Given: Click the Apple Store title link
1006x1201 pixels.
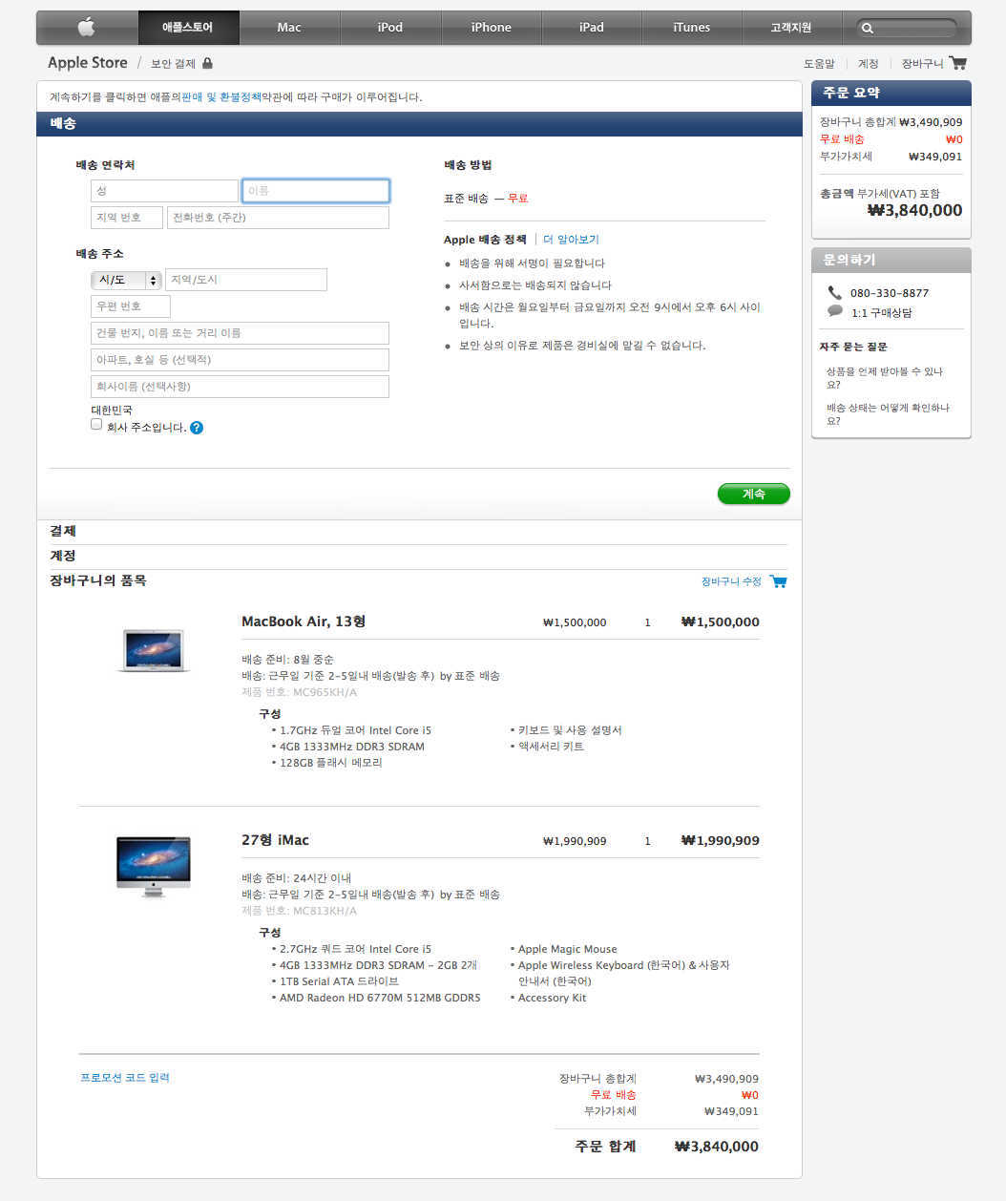Looking at the screenshot, I should (88, 63).
